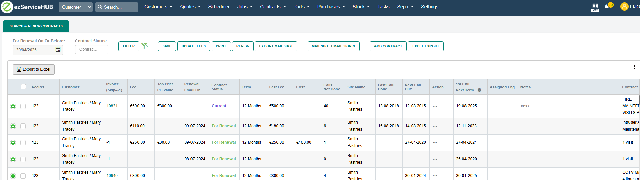Expand row with green plus for invoice 10831

(13, 106)
